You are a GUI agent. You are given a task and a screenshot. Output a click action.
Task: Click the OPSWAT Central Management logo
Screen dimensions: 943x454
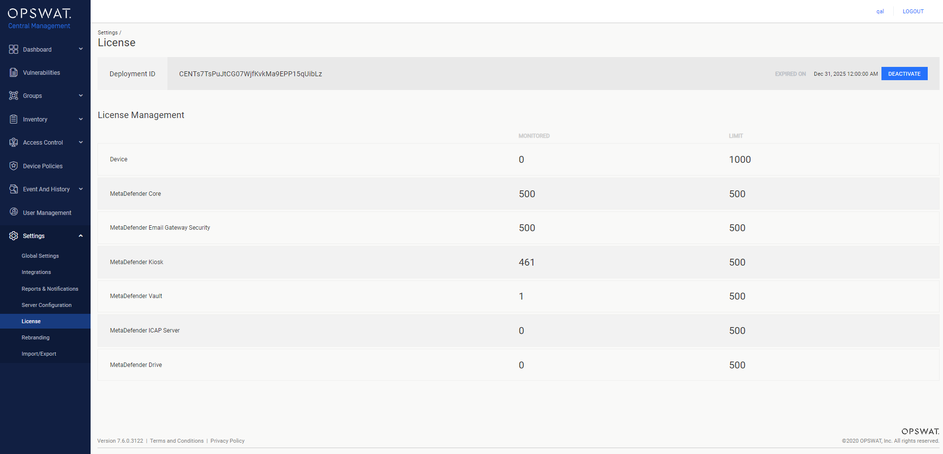click(x=39, y=19)
